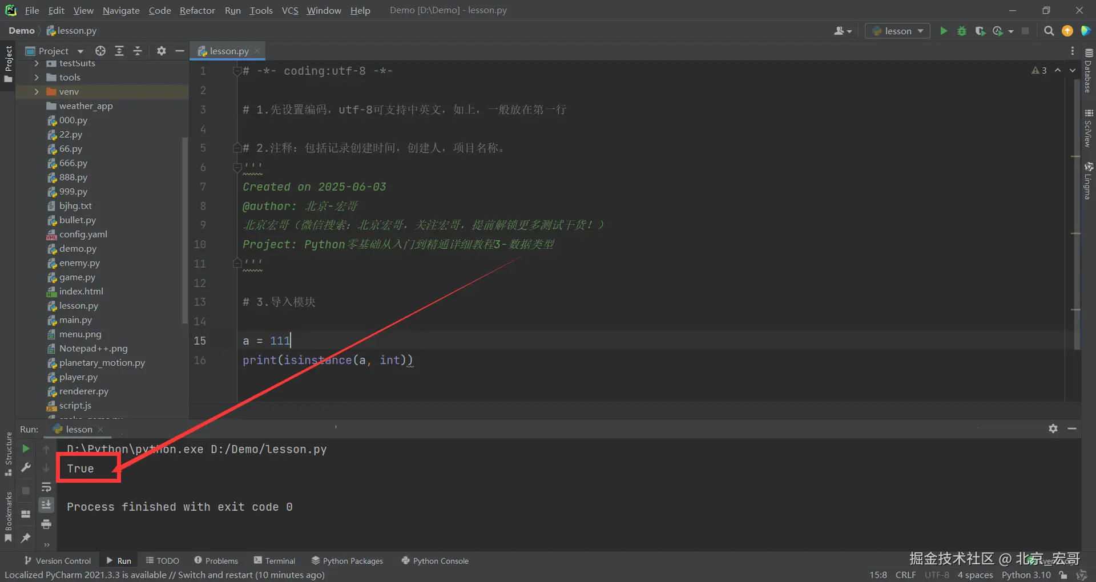Viewport: 1096px width, 582px height.
Task: Run the lesson configuration with green play button
Action: [x=944, y=31]
